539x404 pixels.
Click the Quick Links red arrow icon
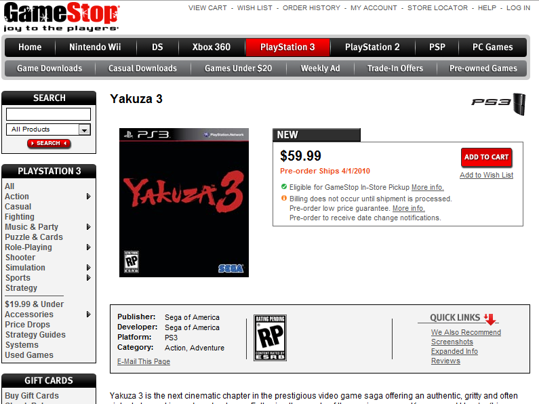click(490, 319)
